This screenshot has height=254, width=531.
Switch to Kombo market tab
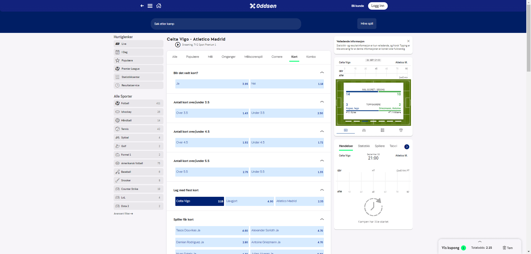[x=311, y=57]
